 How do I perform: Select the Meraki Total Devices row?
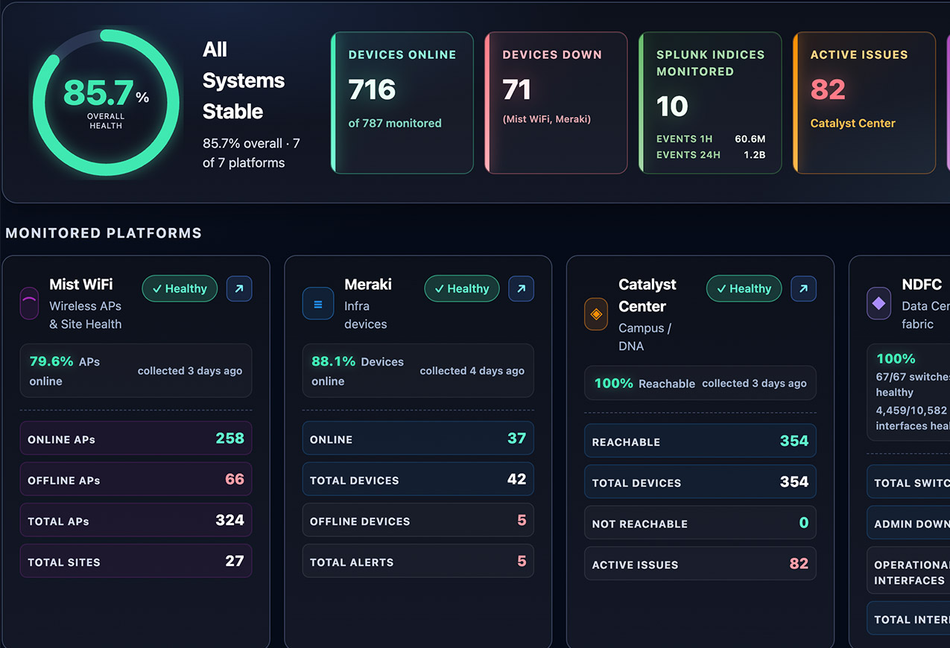pyautogui.click(x=418, y=480)
